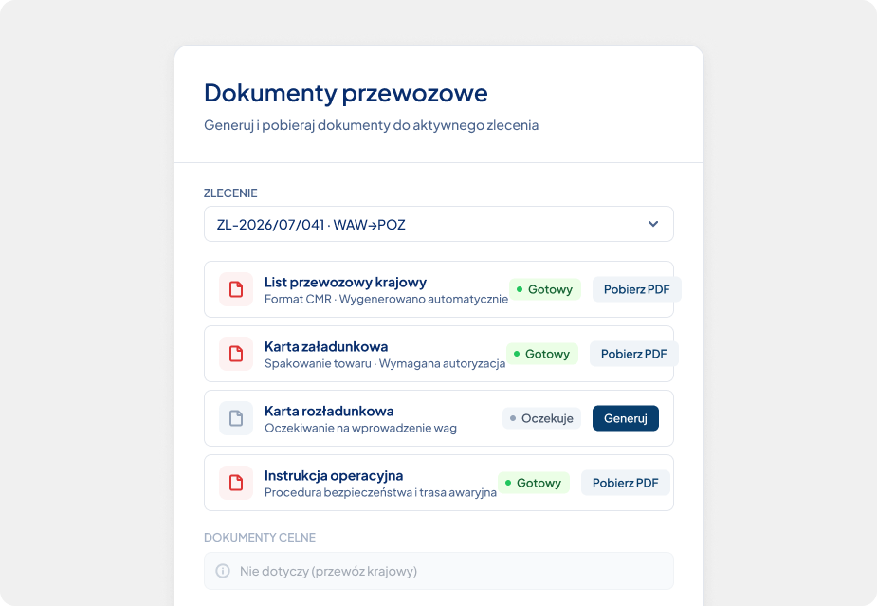Click Gotowy status badge on Karta załadunkowa

point(542,354)
